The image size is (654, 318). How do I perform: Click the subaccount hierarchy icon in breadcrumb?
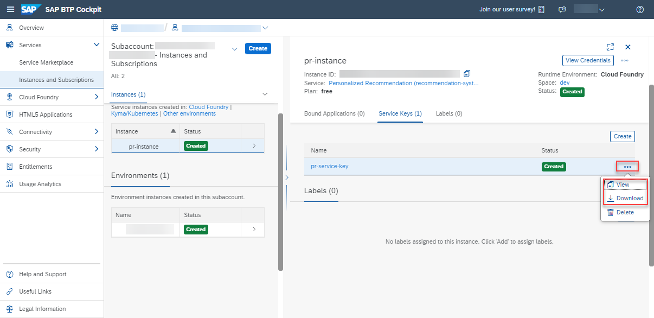[175, 28]
